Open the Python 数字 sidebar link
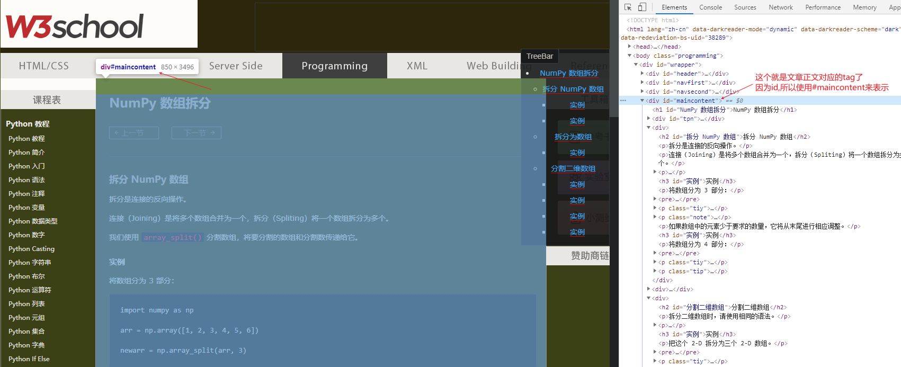The width and height of the screenshot is (901, 367). (26, 235)
